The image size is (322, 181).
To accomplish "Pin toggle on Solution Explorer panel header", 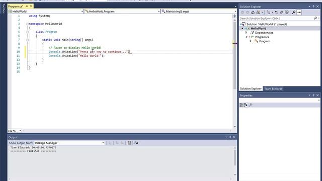I will click(313, 7).
